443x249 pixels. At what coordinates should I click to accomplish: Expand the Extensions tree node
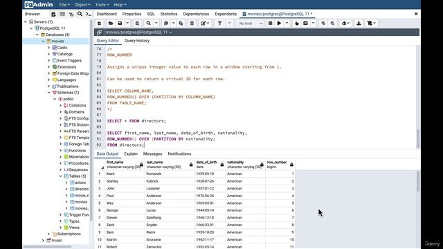pos(49,67)
